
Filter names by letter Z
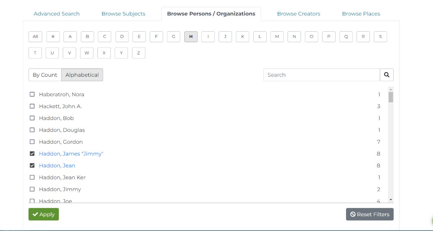point(139,53)
